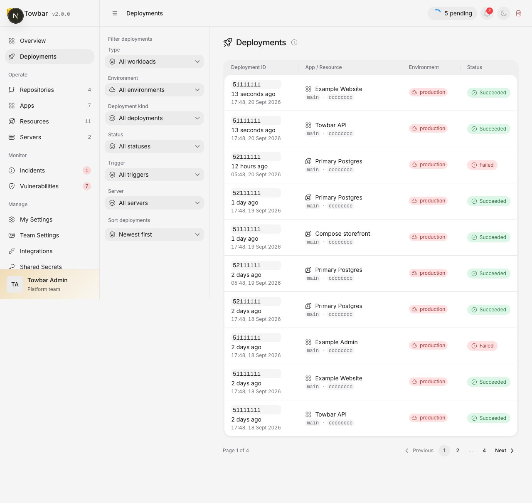Open the All environments dropdown
This screenshot has height=503, width=532.
coord(154,90)
